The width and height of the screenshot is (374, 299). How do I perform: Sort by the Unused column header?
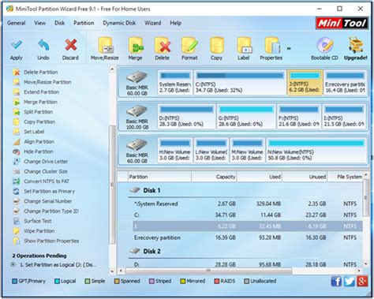305,177
